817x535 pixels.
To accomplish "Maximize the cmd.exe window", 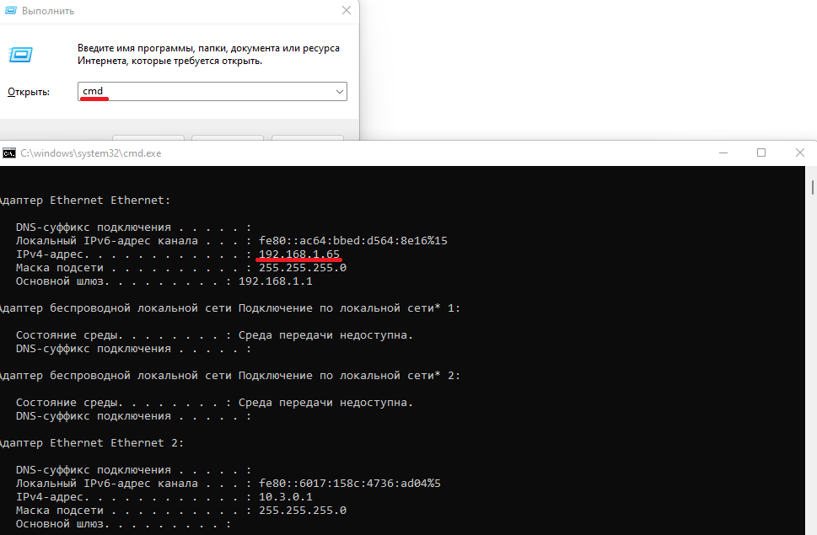I will click(x=761, y=152).
